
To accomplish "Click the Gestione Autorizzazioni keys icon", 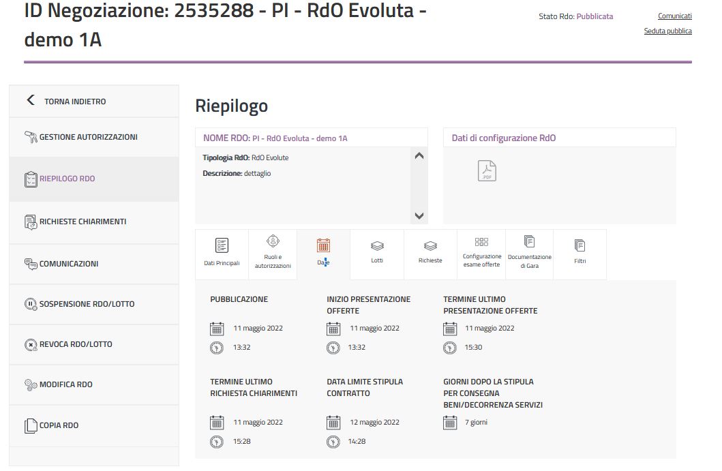I will [31, 137].
